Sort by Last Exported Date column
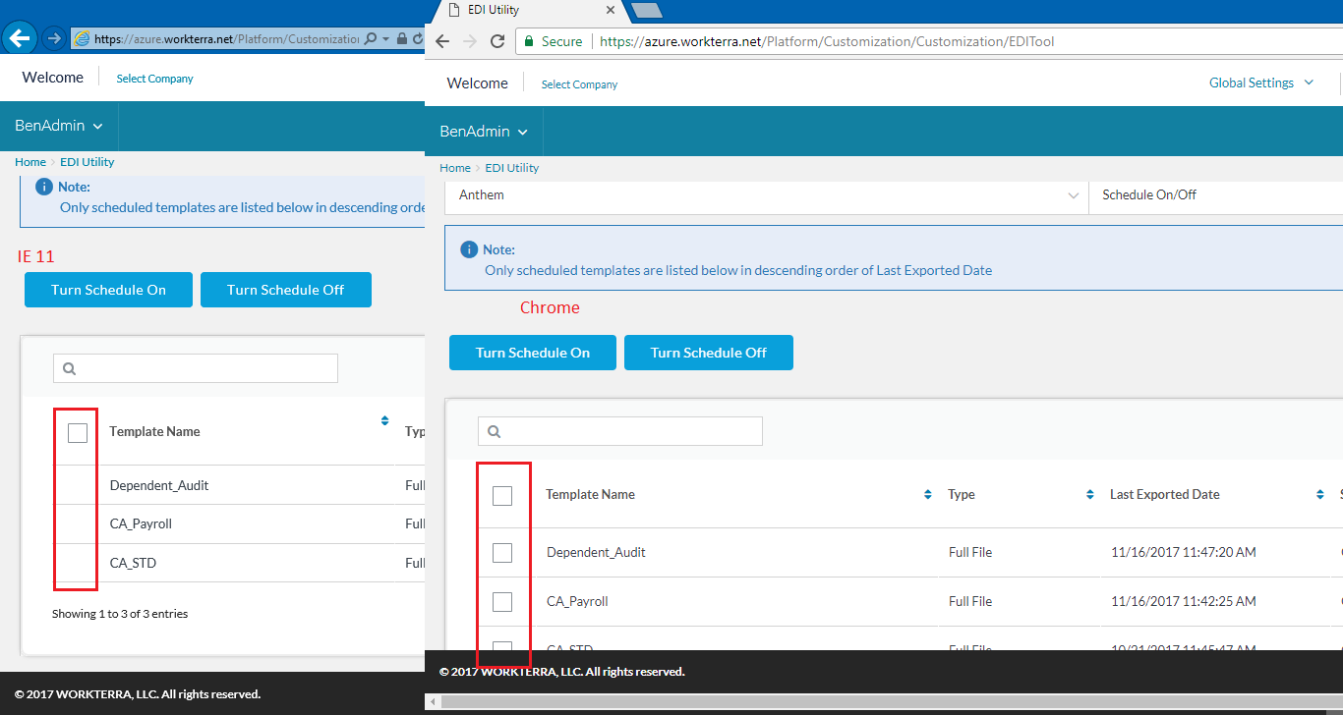 point(1319,494)
